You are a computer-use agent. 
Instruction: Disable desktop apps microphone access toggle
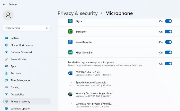(168, 64)
